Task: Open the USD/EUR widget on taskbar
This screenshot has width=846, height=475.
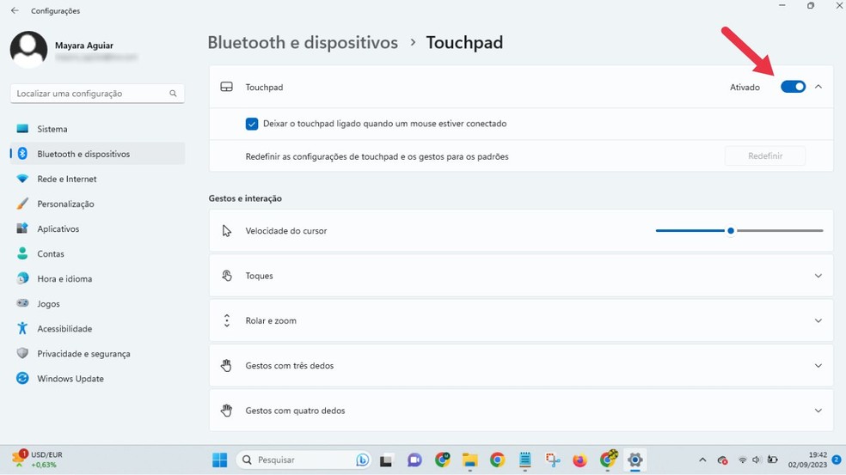Action: [x=38, y=460]
